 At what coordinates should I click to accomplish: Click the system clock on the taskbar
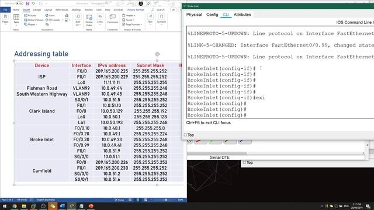[x=356, y=206]
